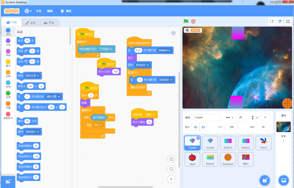The height and width of the screenshot is (188, 294).
Task: Open the 教程 tutorials button
Action: pos(66,11)
